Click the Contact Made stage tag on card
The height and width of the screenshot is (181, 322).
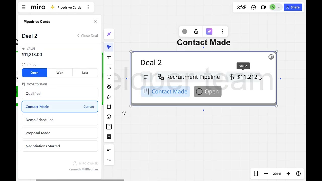click(x=165, y=92)
